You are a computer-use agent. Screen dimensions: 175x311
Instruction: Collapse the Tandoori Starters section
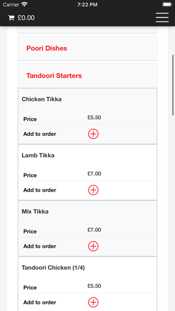(87, 76)
